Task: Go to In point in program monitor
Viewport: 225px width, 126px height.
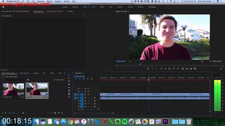Action: point(161,69)
